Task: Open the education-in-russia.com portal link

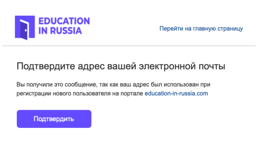Action: 176,94
